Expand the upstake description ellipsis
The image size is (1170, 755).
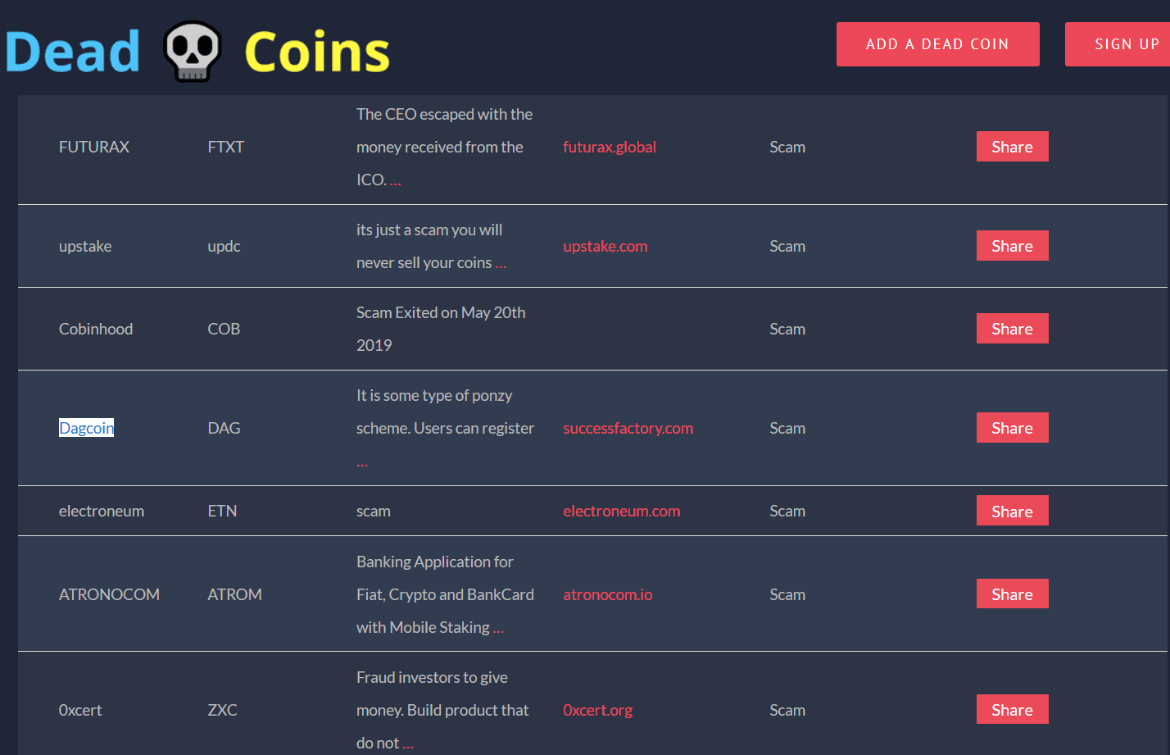point(501,264)
